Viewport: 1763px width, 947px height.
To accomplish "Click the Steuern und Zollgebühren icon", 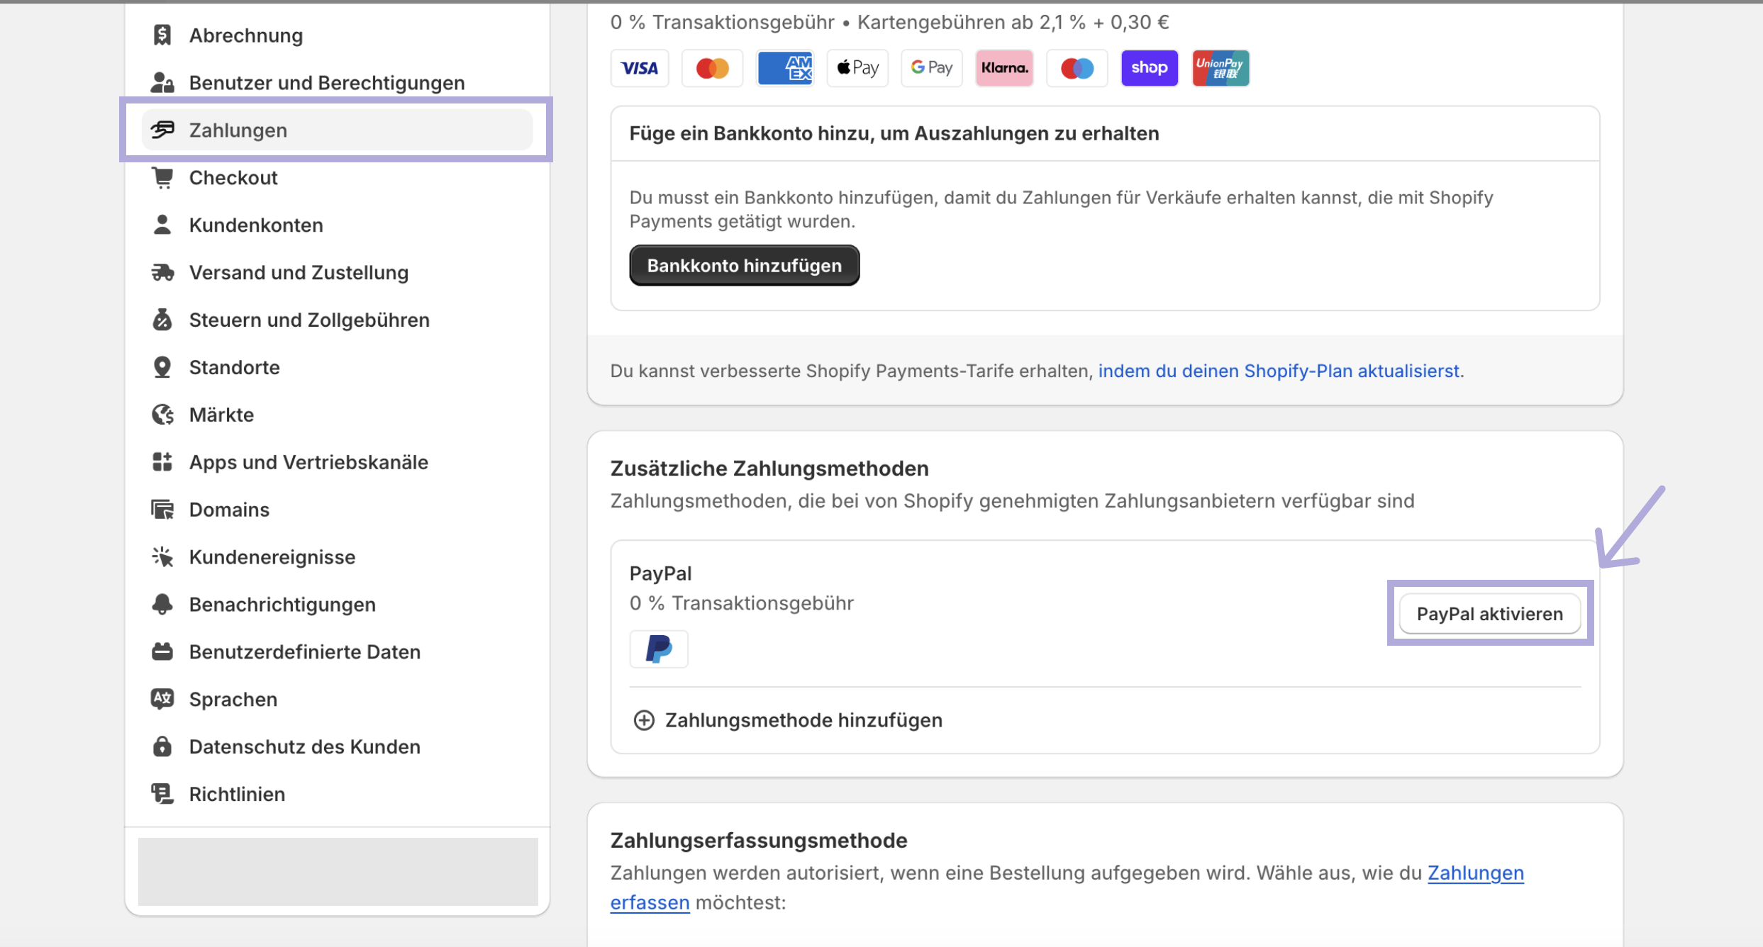I will pos(162,320).
